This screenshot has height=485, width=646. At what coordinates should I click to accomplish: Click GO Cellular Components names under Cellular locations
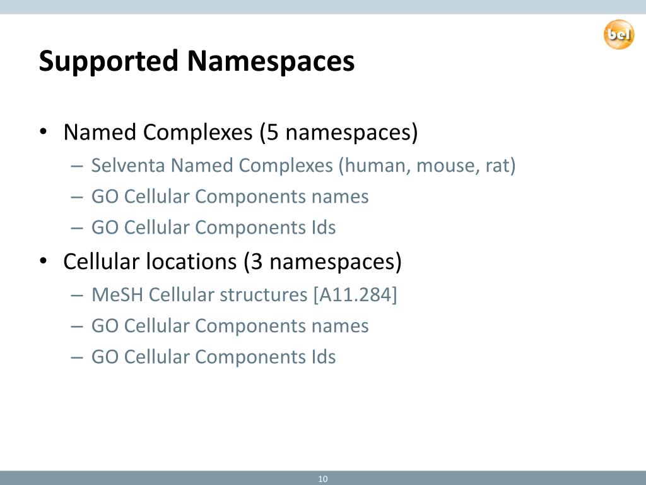click(x=230, y=326)
